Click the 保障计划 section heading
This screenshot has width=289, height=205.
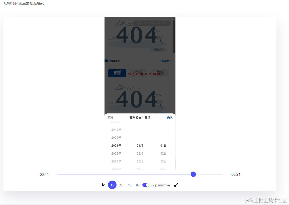click(x=115, y=61)
